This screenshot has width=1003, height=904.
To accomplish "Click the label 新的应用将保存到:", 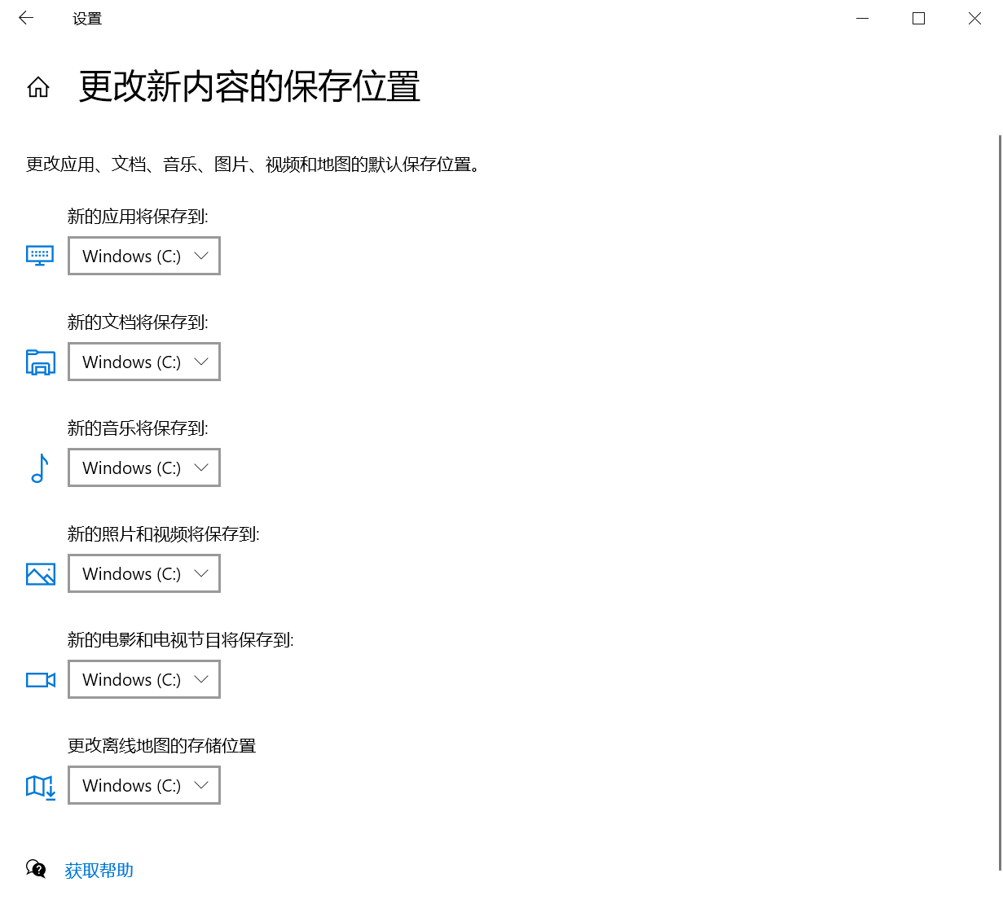I will tap(138, 217).
